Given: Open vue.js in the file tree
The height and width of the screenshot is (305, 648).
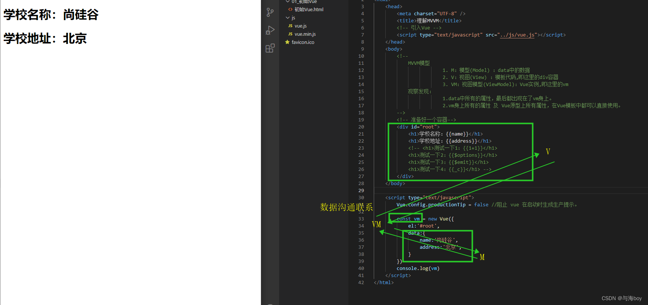Looking at the screenshot, I should point(301,26).
